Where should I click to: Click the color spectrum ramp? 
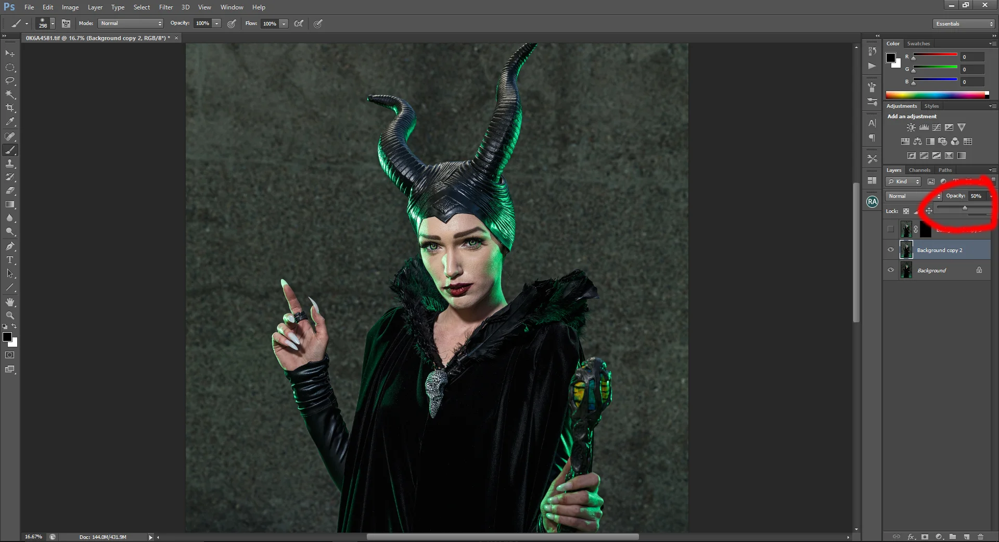tap(937, 95)
